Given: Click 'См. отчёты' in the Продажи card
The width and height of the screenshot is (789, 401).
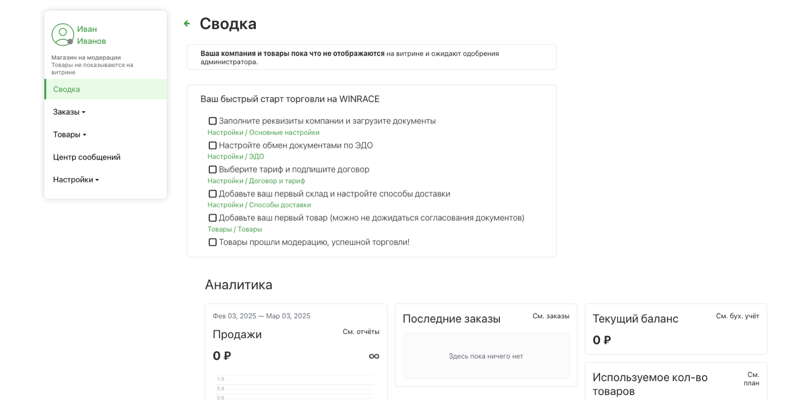Looking at the screenshot, I should click(361, 332).
